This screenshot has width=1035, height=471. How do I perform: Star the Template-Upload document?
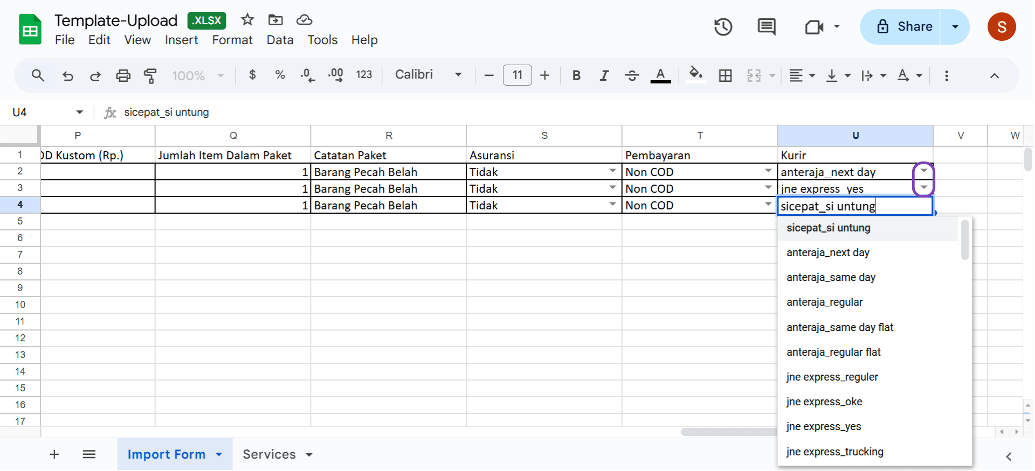coord(247,20)
